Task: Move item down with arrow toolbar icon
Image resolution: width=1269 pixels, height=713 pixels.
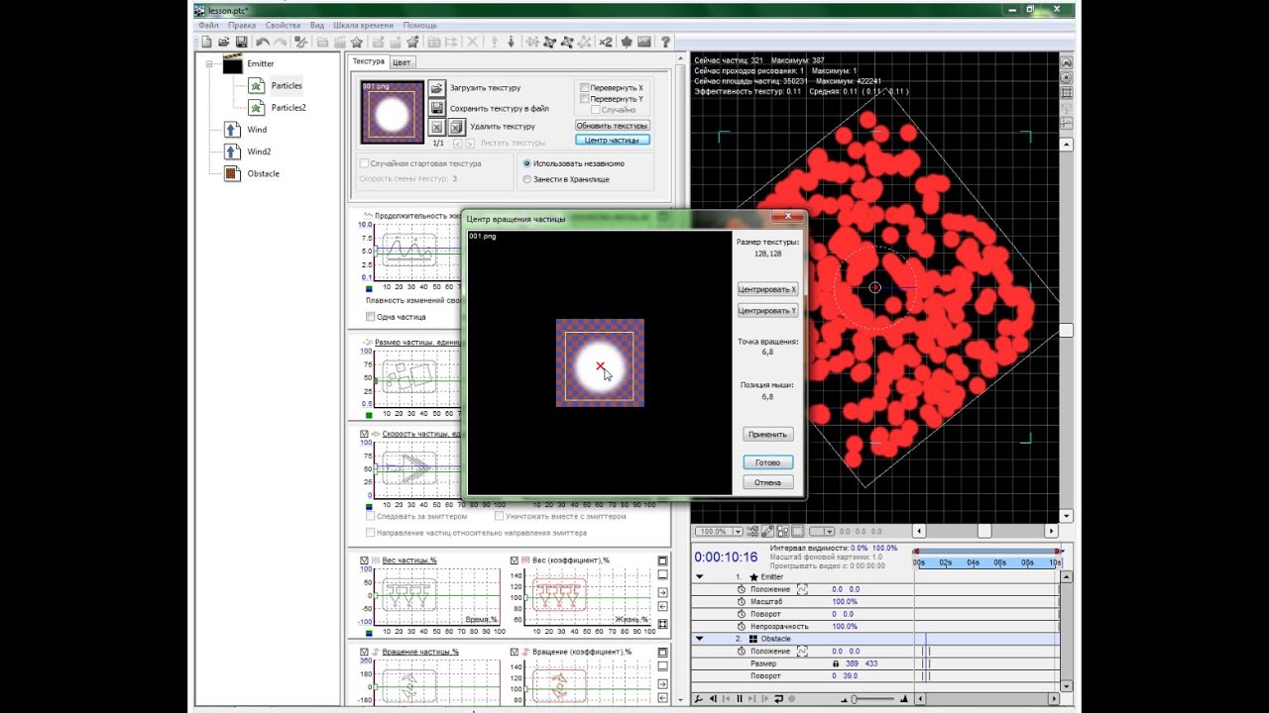Action: (511, 42)
